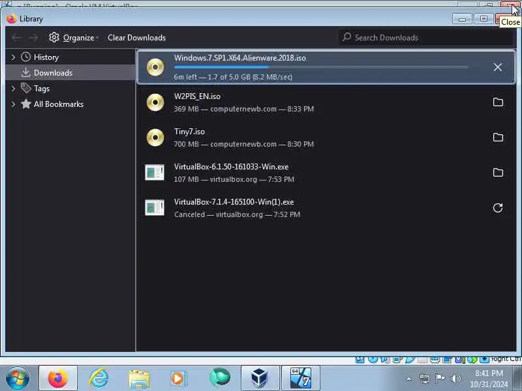Select the W2PIS_EN.iso file name
The image size is (522, 391).
click(x=197, y=96)
